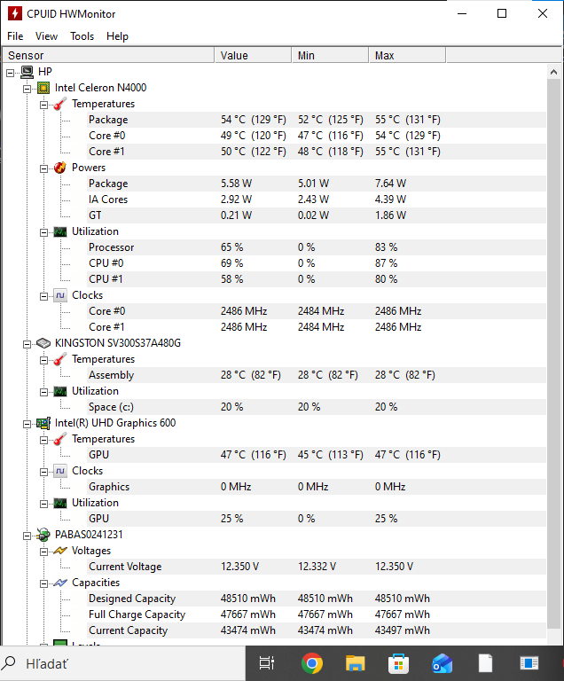Screen dimensions: 564x681
Task: Click the PABAS0241231 battery icon
Action: point(43,535)
